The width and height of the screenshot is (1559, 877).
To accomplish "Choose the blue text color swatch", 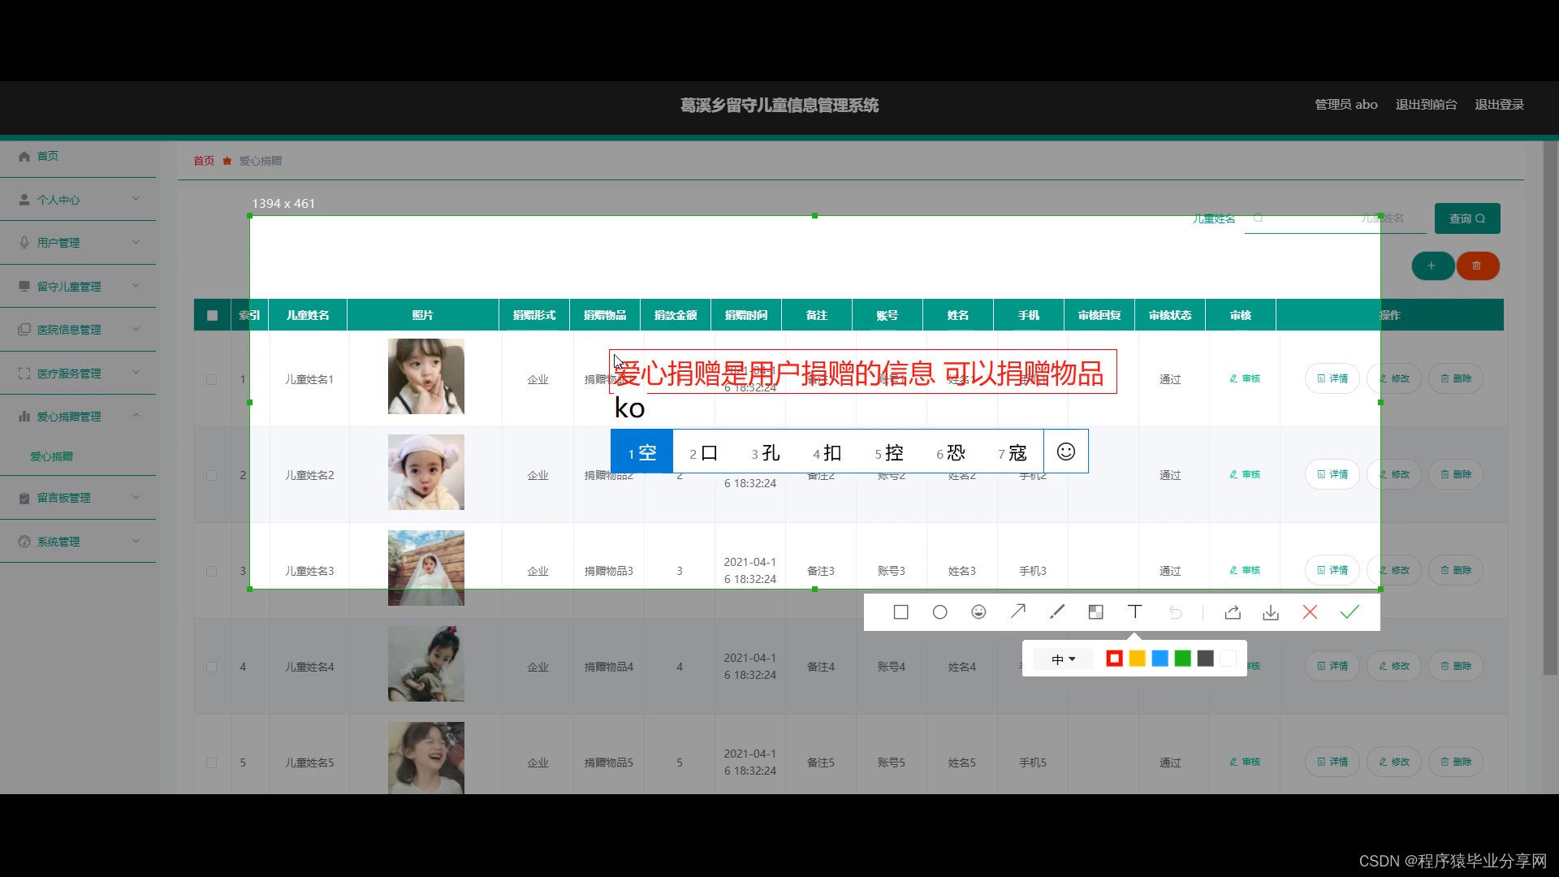I will tap(1160, 659).
